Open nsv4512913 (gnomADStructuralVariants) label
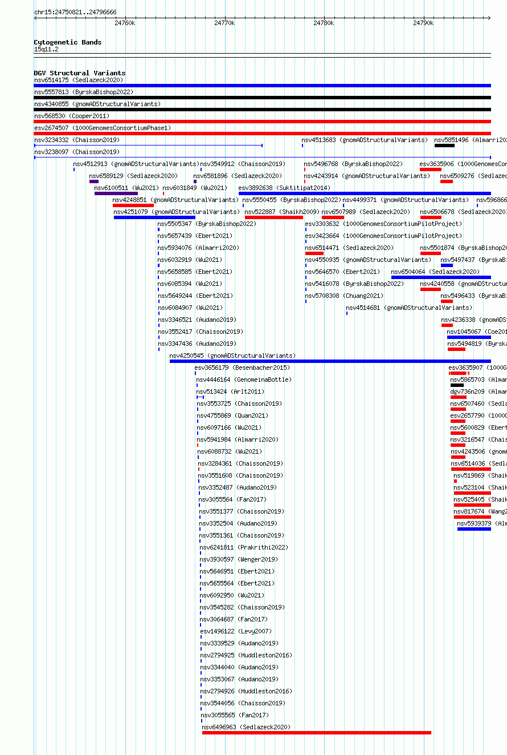Screen dimensions: 507x755 [136, 164]
